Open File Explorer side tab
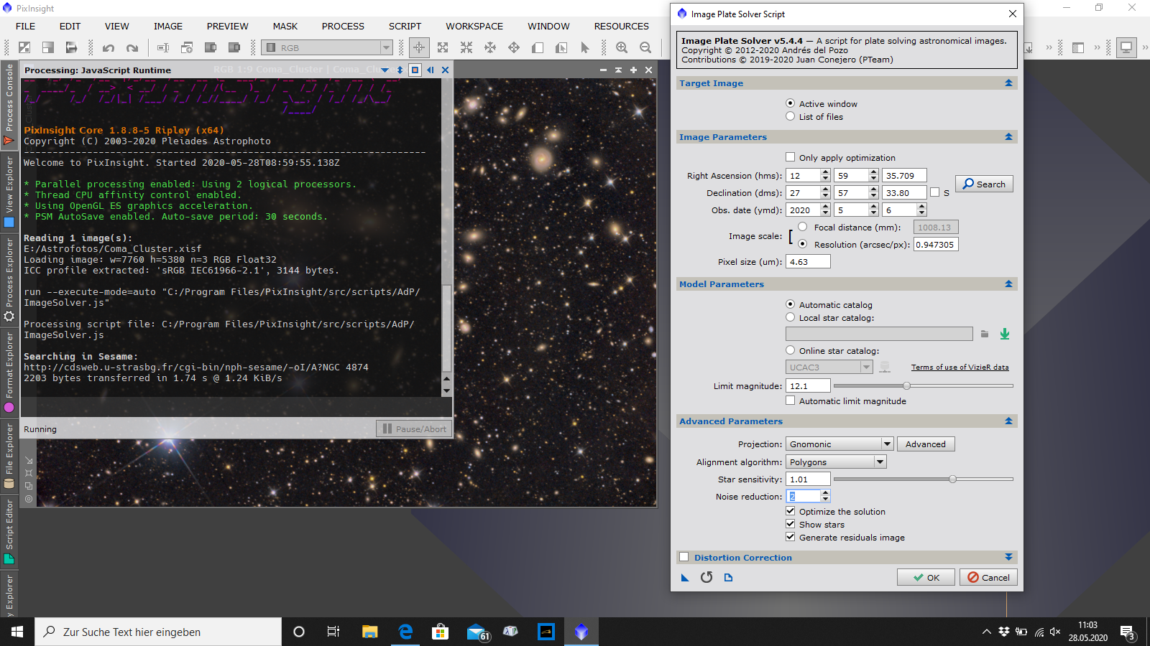 pos(9,456)
